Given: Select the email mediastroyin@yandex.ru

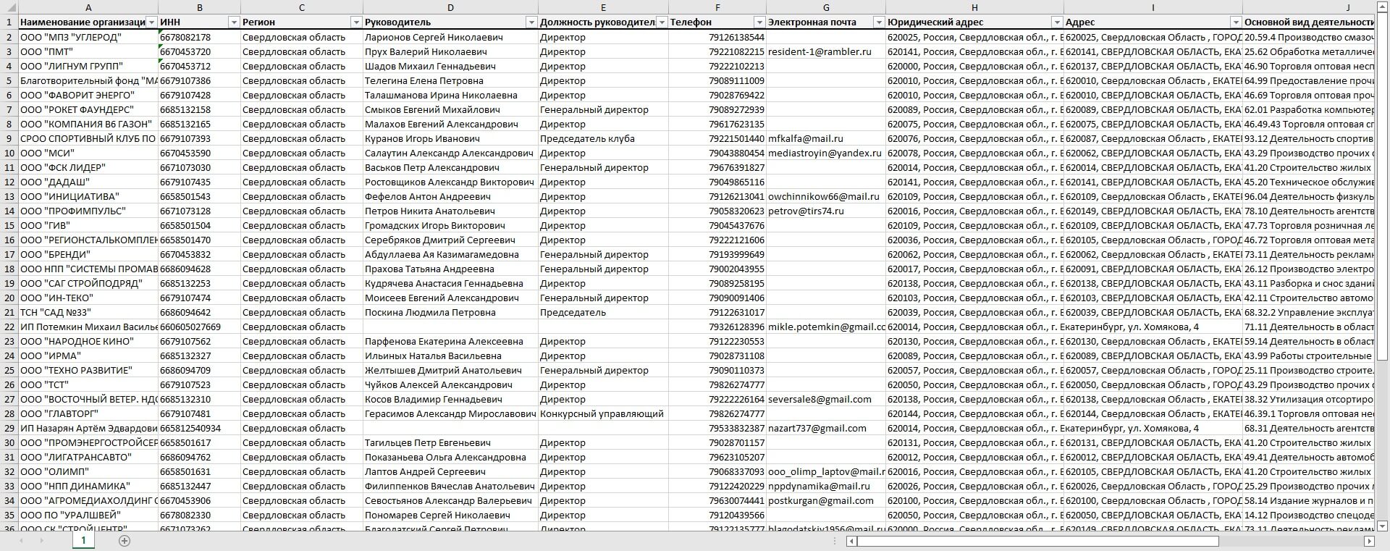Looking at the screenshot, I should click(x=826, y=153).
